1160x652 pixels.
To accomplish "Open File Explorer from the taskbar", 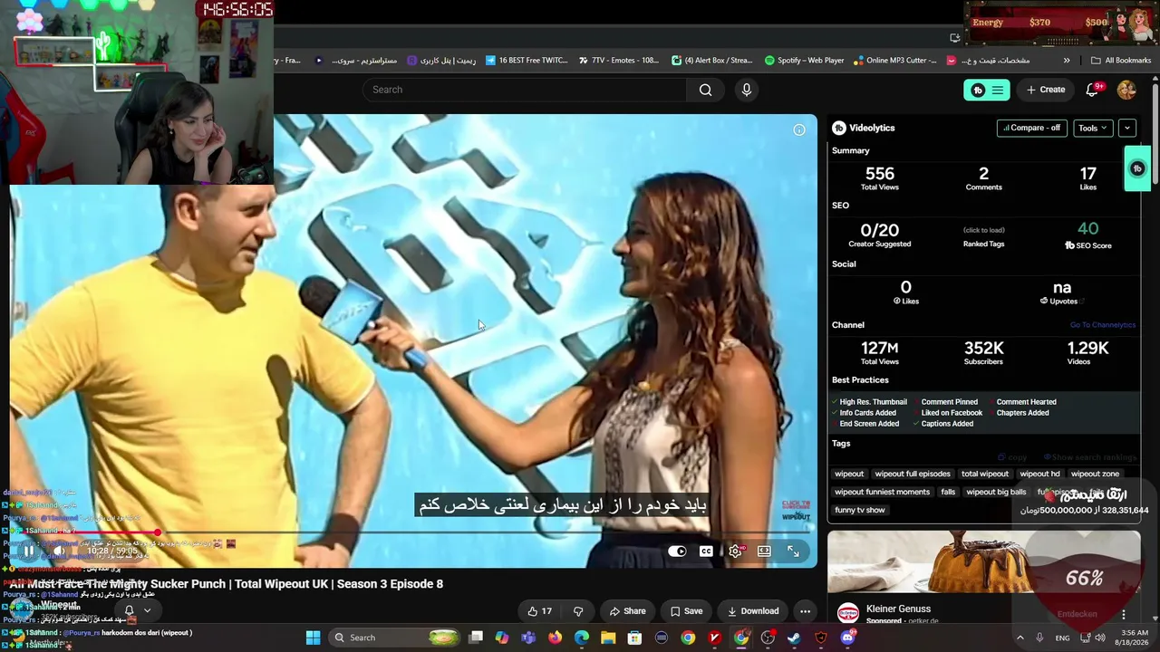I will 608,638.
